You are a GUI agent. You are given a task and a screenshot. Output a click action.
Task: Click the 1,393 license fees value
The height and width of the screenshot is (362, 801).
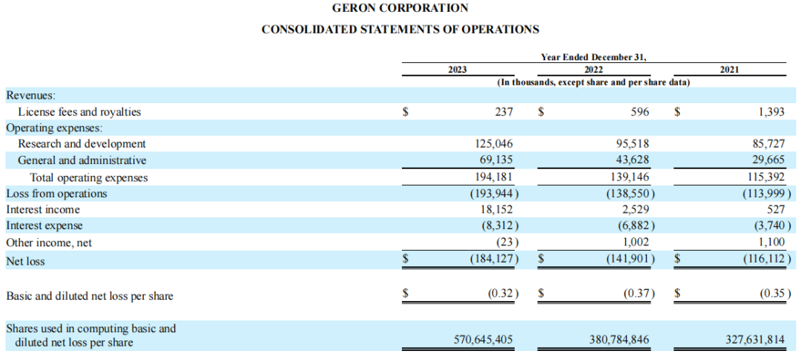tap(771, 112)
